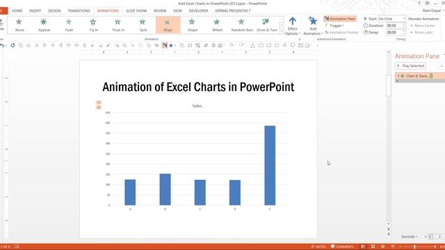The height and width of the screenshot is (250, 445).
Task: Switch to Slide Sorter view in status bar
Action: [373, 247]
